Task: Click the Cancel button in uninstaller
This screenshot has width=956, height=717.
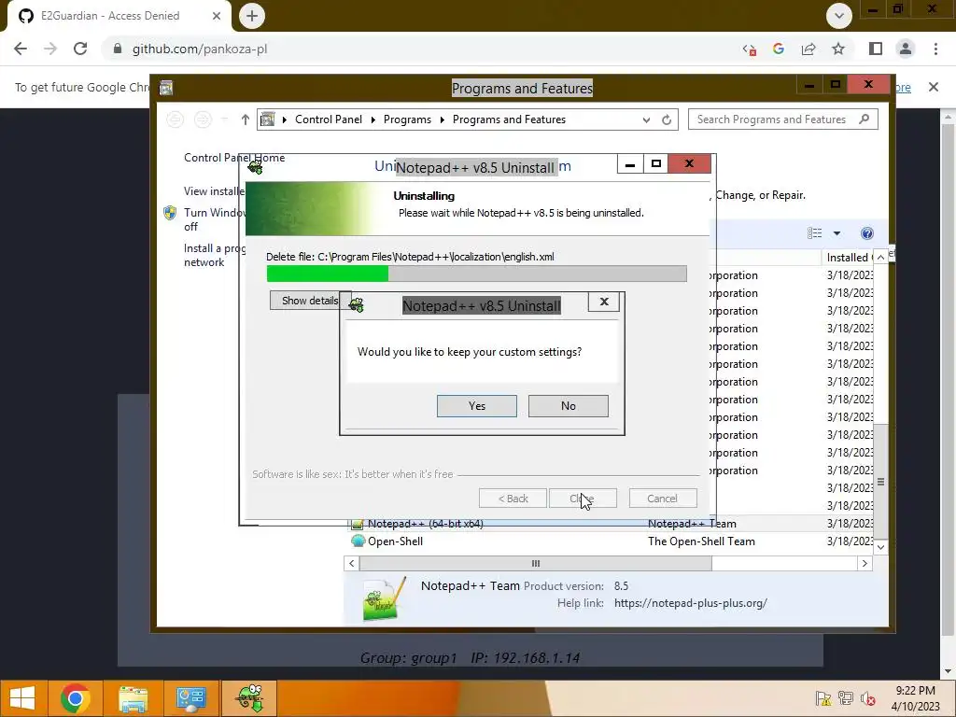Action: pyautogui.click(x=662, y=499)
